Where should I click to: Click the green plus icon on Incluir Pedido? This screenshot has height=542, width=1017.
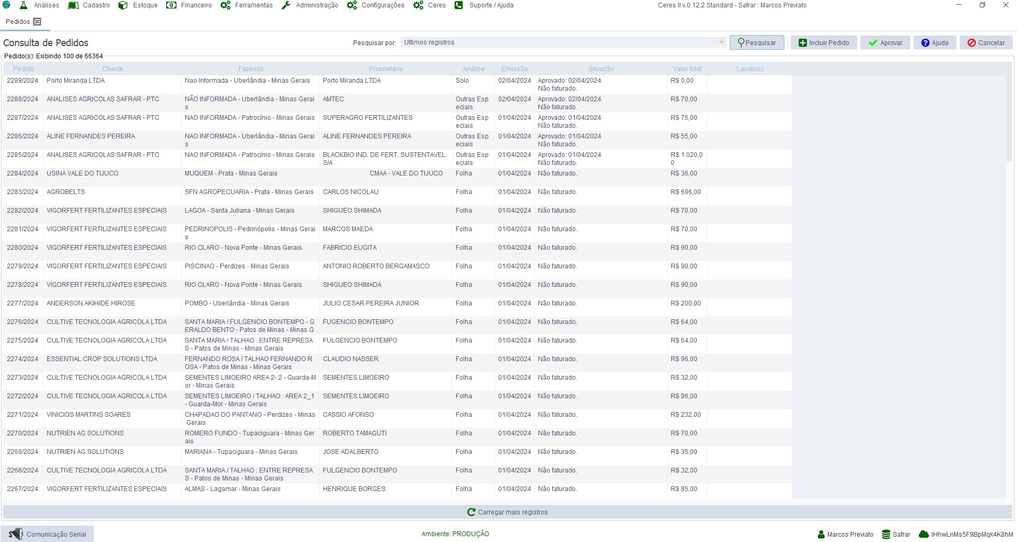(x=802, y=43)
